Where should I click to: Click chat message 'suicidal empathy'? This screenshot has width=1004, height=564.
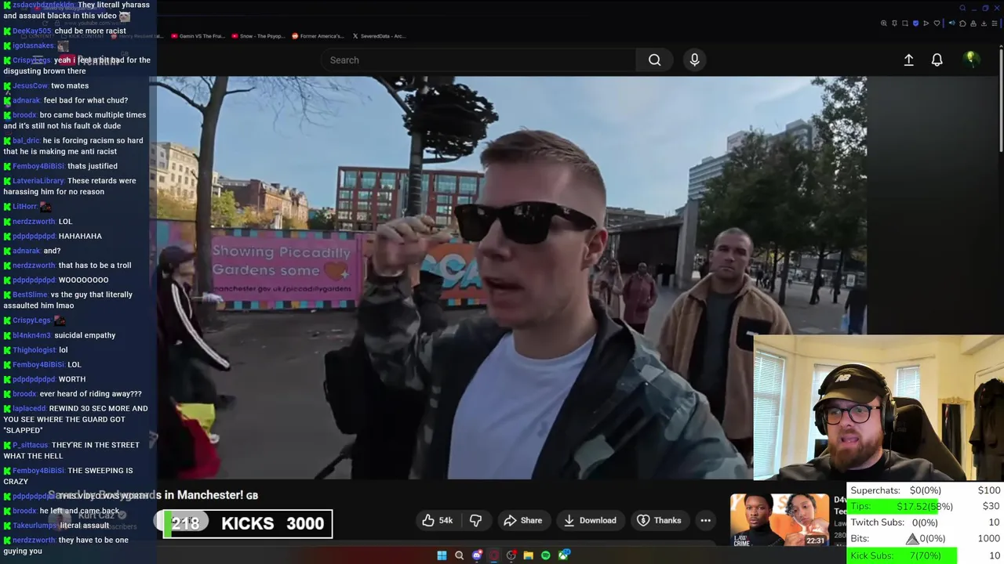(x=85, y=335)
